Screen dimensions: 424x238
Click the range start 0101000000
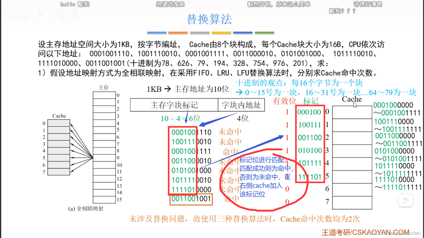pyautogui.click(x=394, y=151)
